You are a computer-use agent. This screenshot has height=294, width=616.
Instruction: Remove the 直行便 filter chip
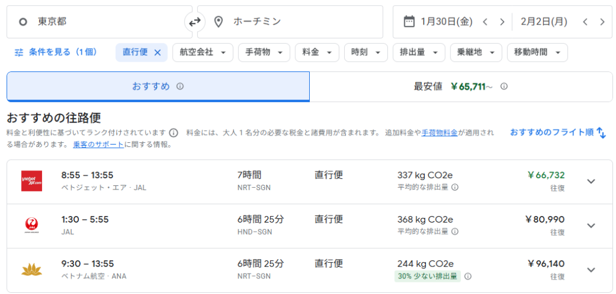158,52
